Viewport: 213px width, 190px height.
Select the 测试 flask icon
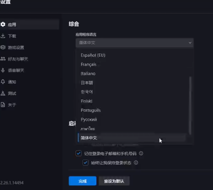click(x=3, y=93)
